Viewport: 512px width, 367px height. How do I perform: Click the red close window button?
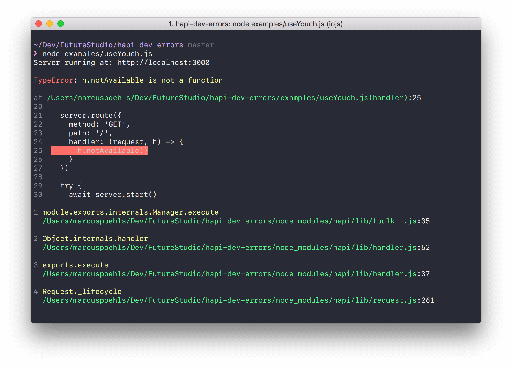coord(39,24)
